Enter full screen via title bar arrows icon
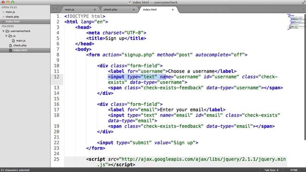This screenshot has width=306, height=172. tap(304, 2)
